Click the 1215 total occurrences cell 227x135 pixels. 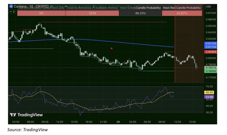(x=92, y=13)
